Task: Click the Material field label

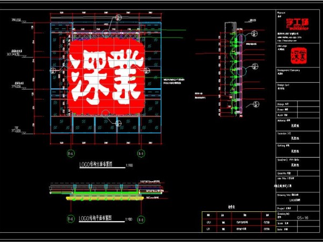Action: 284,120
